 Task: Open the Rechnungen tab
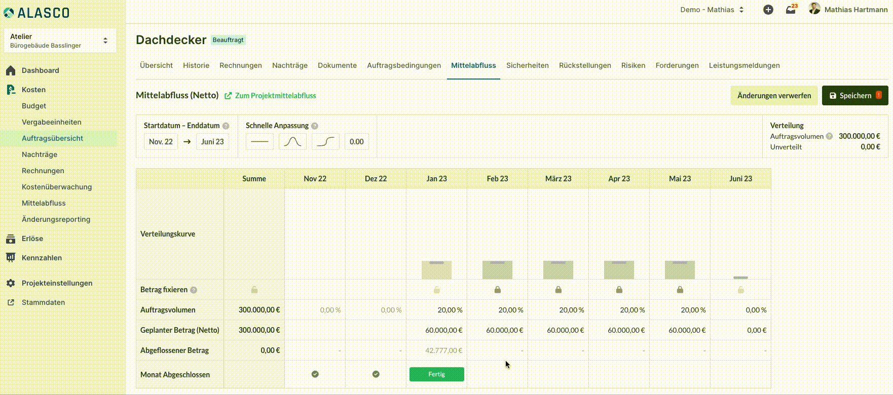(241, 65)
